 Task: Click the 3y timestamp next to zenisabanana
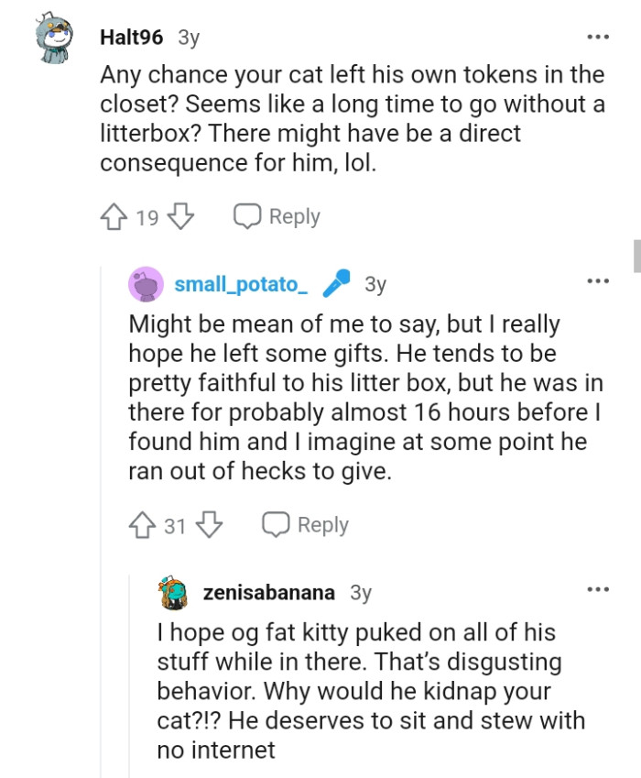coord(361,592)
